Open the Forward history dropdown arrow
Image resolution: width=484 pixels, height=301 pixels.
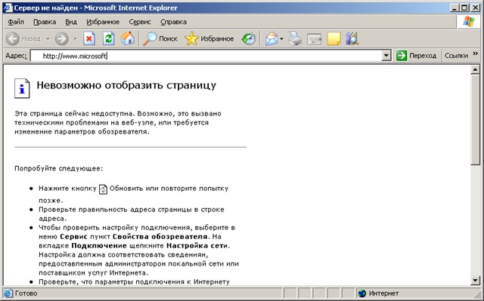click(75, 38)
